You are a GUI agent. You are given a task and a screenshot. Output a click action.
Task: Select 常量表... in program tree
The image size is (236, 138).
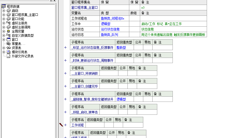tap(18, 44)
